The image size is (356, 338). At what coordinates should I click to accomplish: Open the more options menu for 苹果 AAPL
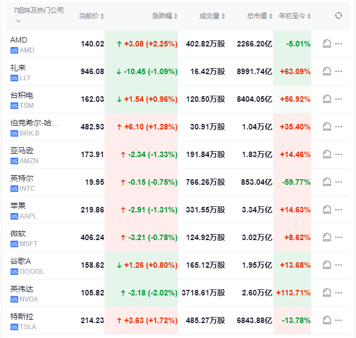pyautogui.click(x=338, y=210)
